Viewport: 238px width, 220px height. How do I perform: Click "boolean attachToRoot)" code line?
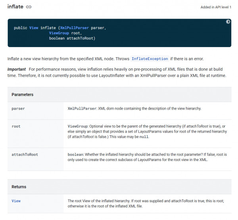point(72,38)
